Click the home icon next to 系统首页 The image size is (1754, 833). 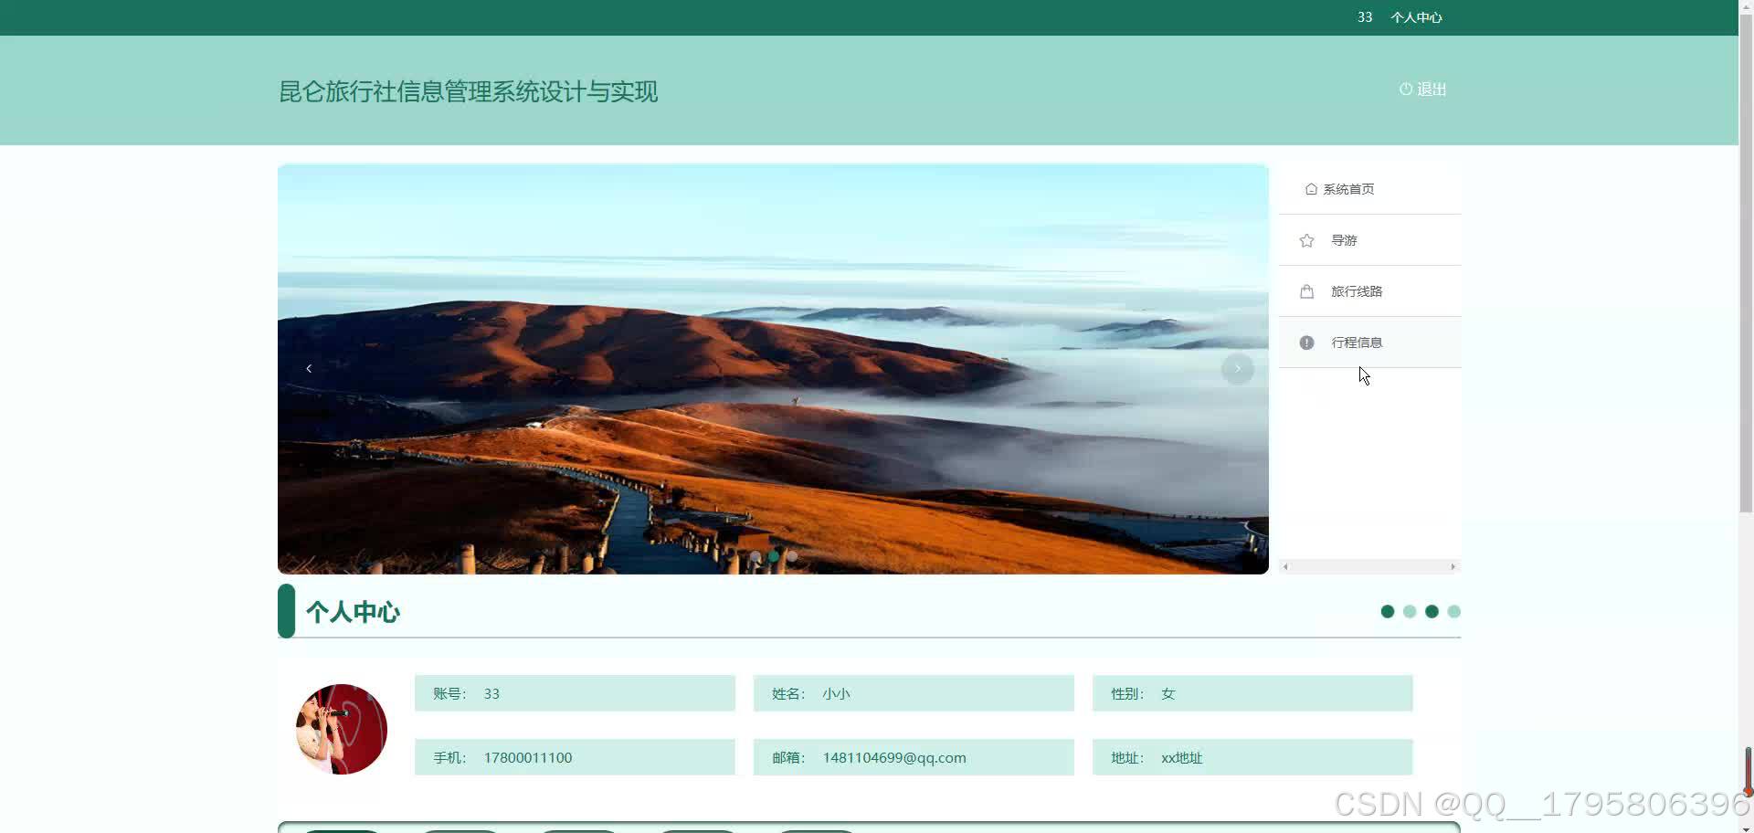pos(1311,189)
